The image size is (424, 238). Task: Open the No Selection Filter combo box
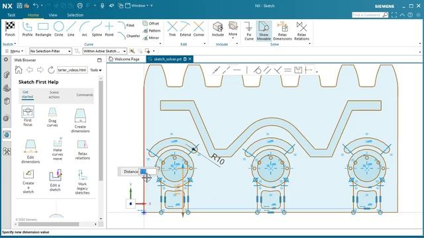[x=50, y=51]
